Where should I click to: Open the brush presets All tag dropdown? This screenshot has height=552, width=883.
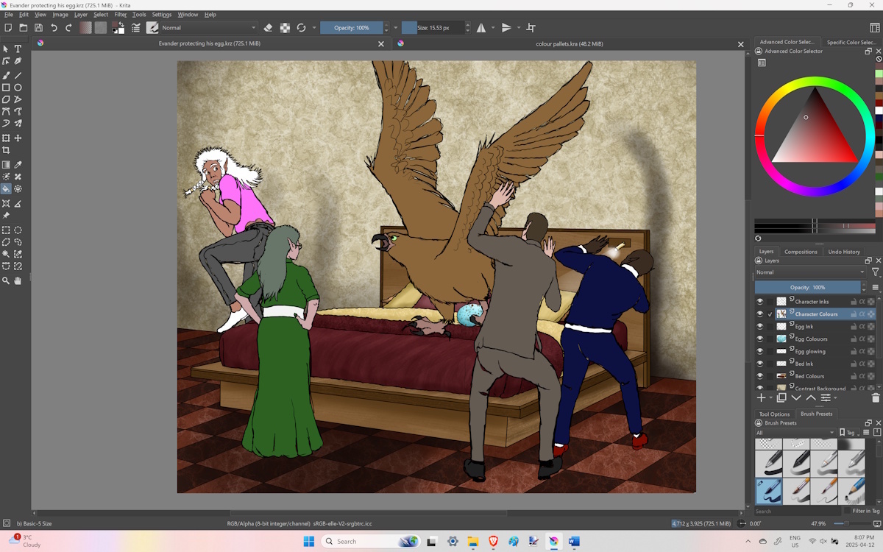click(795, 433)
